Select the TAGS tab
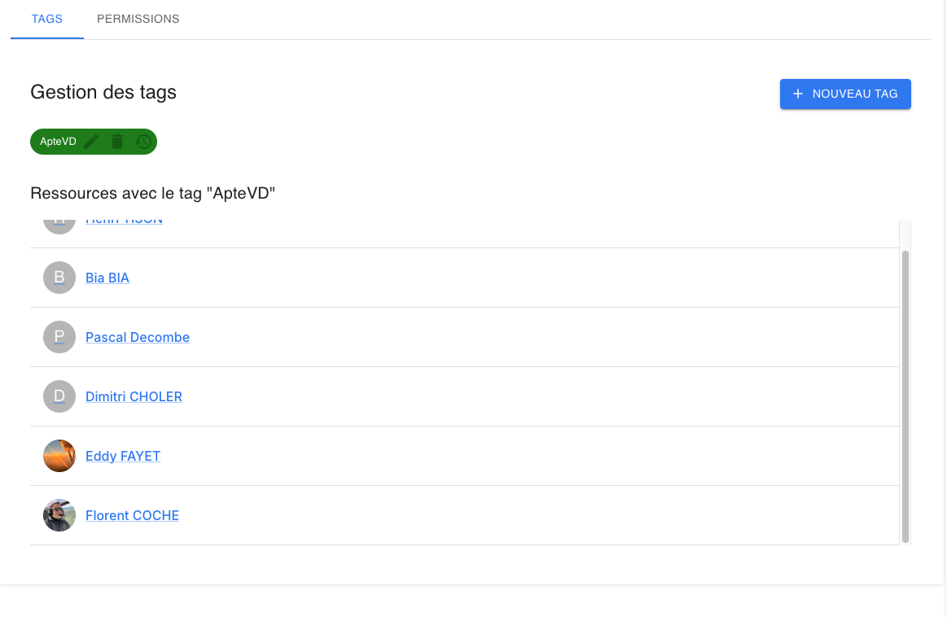The image size is (947, 617). [47, 19]
